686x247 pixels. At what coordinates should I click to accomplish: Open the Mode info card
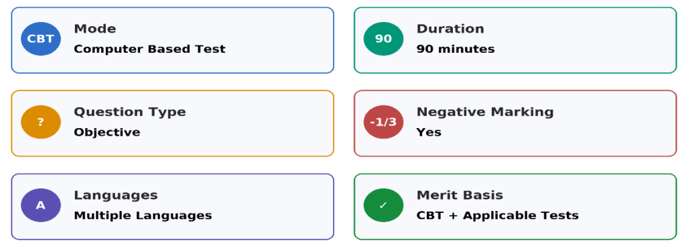coord(172,40)
